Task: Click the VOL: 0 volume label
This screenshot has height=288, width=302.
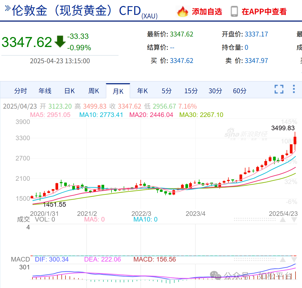Action: tap(45, 219)
